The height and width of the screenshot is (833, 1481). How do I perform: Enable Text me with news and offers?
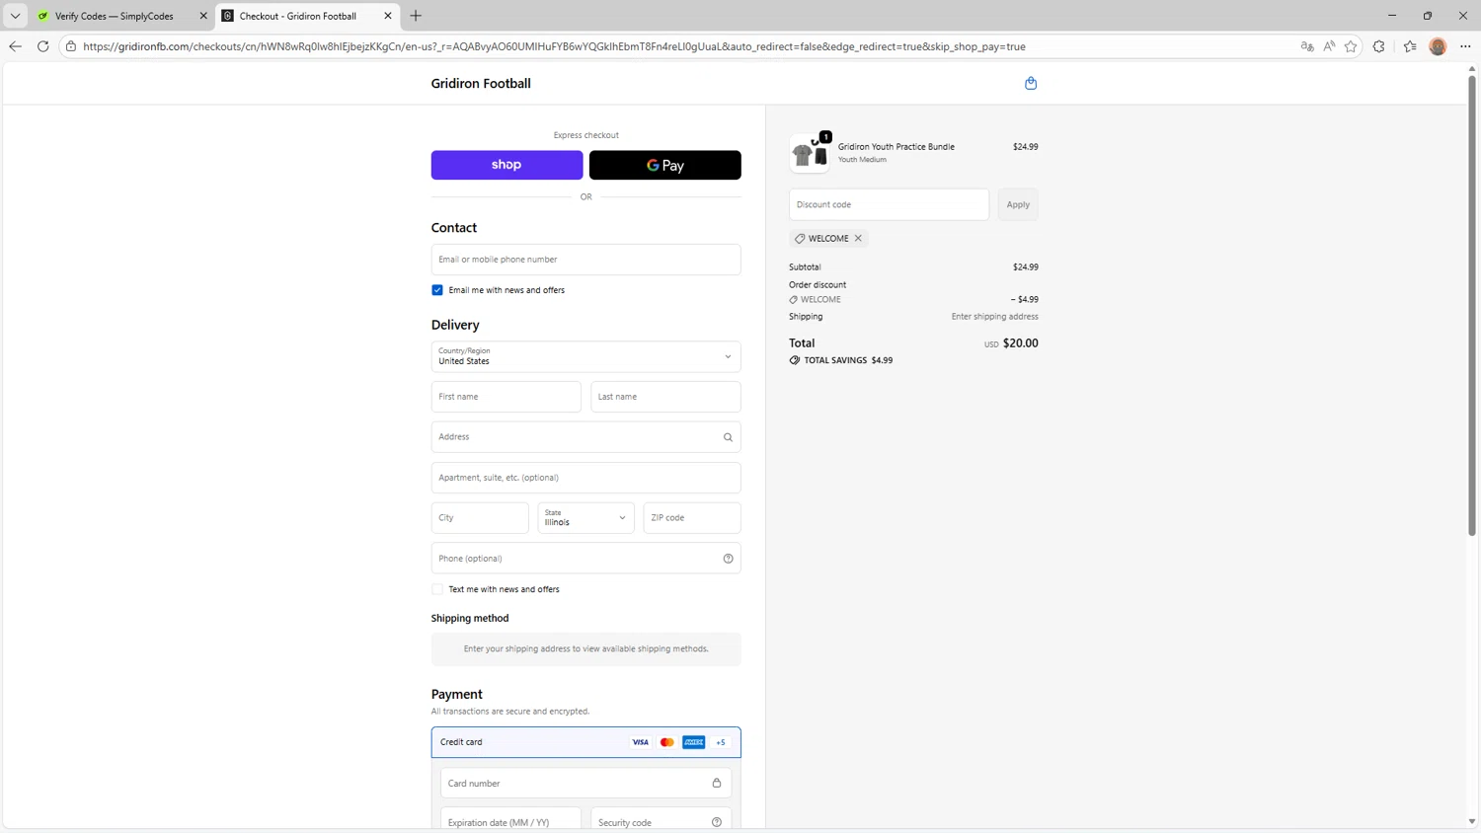tap(437, 589)
